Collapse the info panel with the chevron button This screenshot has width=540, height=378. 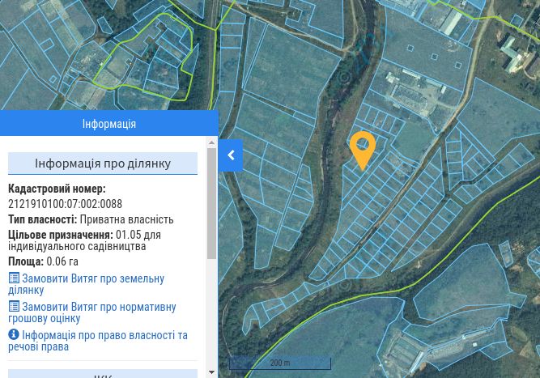(x=231, y=155)
